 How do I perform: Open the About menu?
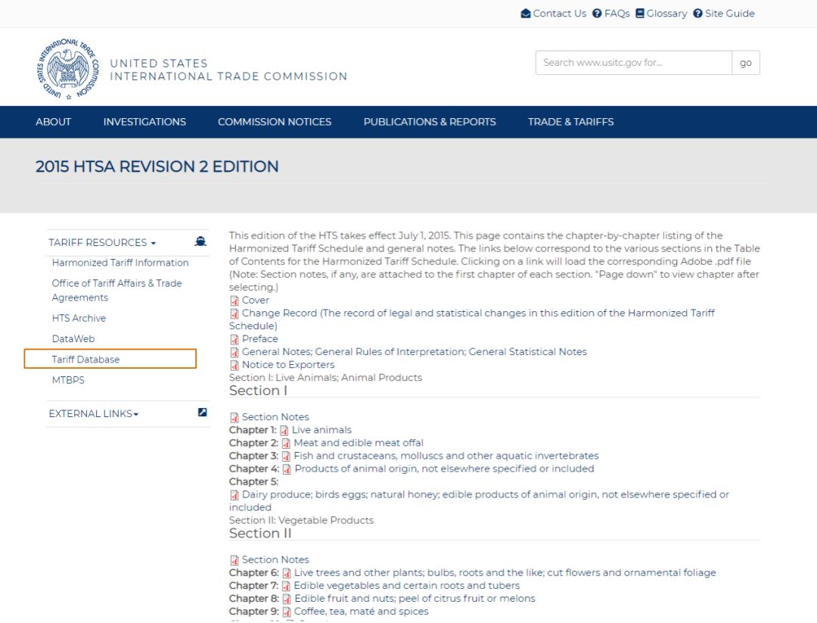[x=53, y=122]
